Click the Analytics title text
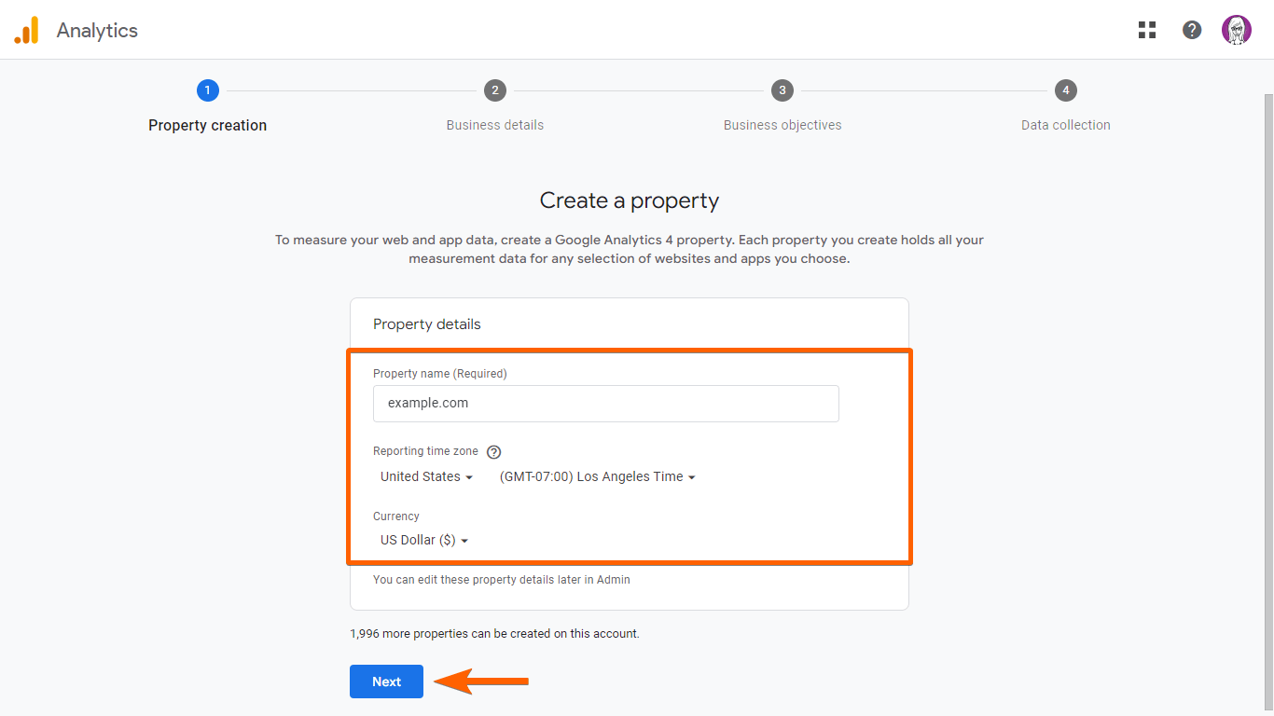The width and height of the screenshot is (1274, 716). pyautogui.click(x=97, y=31)
